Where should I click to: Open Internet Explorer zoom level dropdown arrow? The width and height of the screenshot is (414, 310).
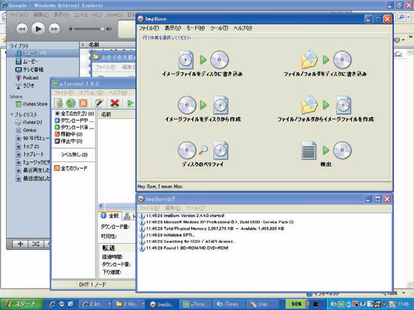(404, 293)
